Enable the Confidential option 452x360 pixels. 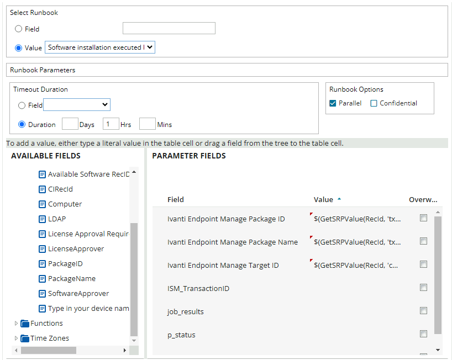pos(374,103)
